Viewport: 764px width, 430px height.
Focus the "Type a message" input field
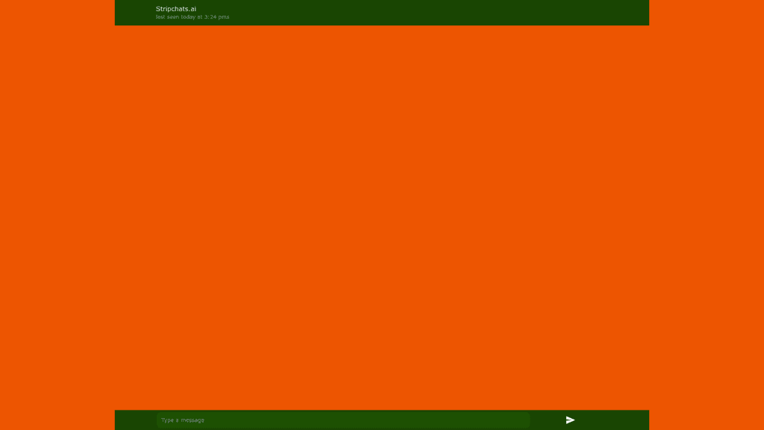343,420
